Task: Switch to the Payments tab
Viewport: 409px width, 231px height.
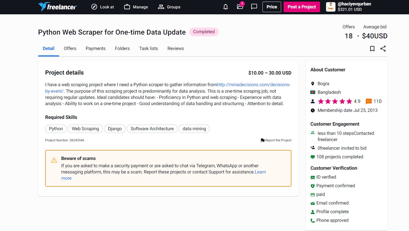Action: coord(95,48)
